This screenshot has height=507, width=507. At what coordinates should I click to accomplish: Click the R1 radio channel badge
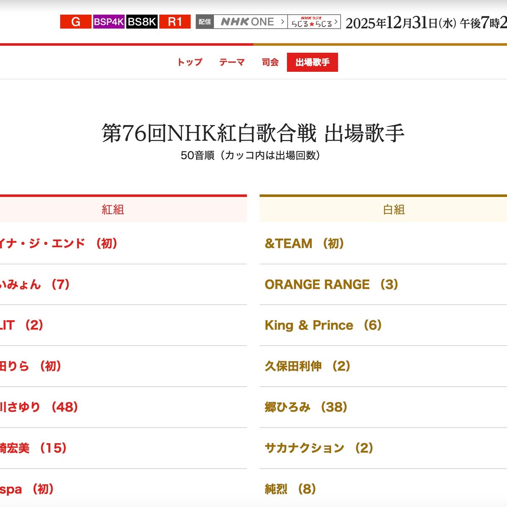coord(176,22)
